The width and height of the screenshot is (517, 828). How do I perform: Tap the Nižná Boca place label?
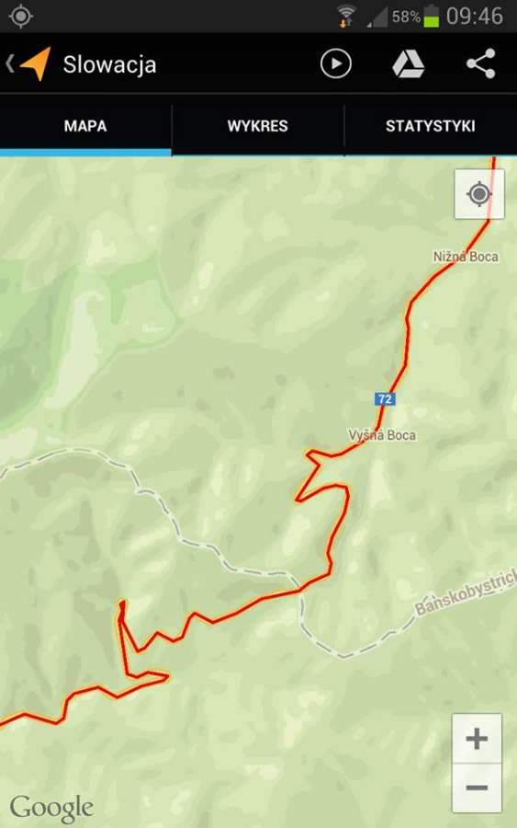coord(466,257)
